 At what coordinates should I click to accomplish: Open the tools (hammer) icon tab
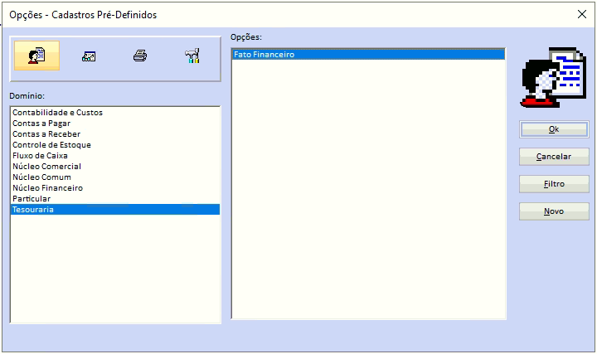coord(192,56)
